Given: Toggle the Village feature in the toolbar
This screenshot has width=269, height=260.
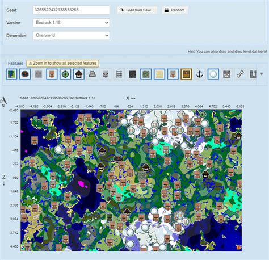Looking at the screenshot, I should point(52,74).
